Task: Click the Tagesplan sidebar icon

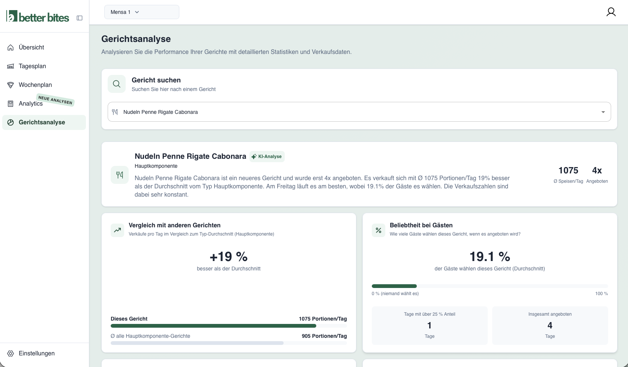Action: pyautogui.click(x=11, y=66)
